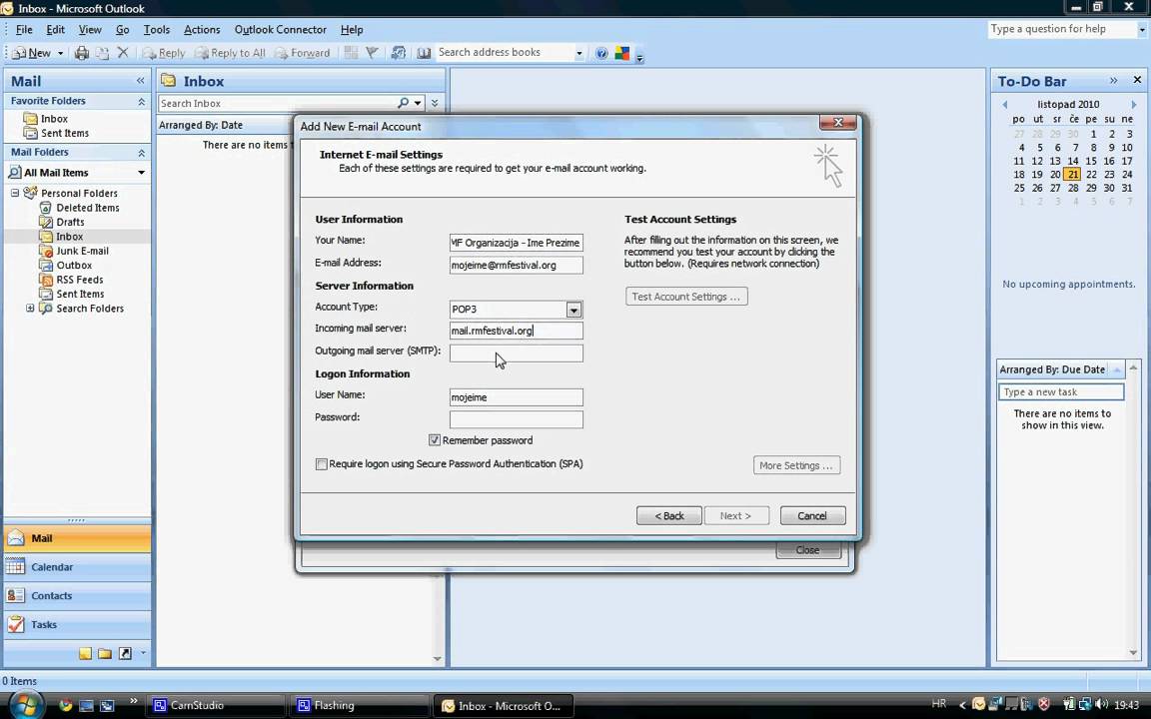
Task: Click the Password input field
Action: click(516, 419)
